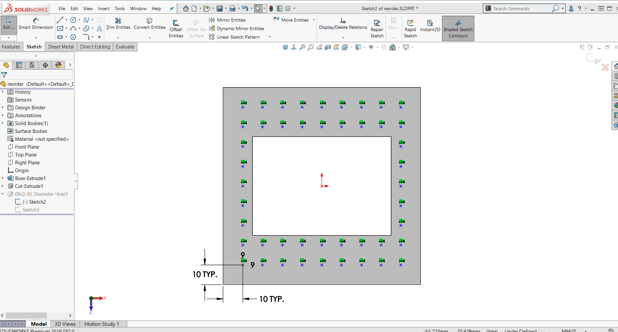Toggle the Select arrow tool
This screenshot has width=618, height=332.
coord(258,9)
